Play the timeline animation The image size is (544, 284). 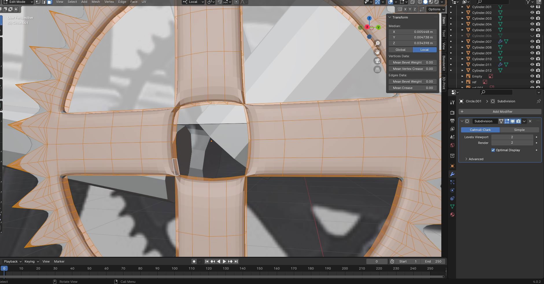click(224, 261)
